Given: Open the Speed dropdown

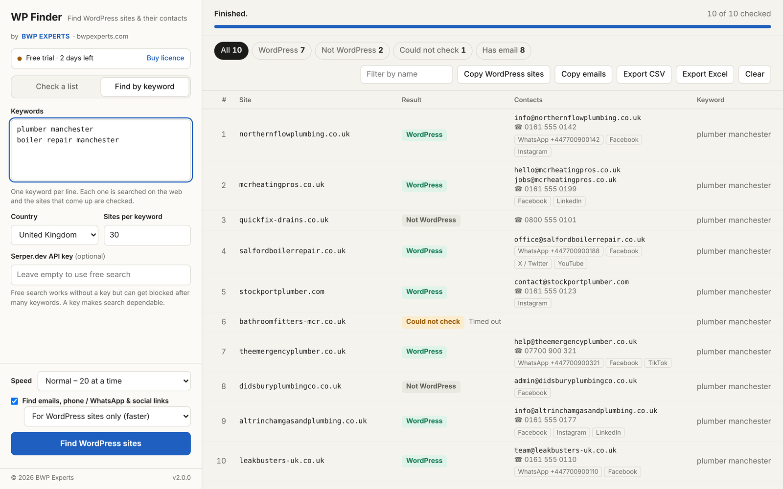Looking at the screenshot, I should point(114,381).
